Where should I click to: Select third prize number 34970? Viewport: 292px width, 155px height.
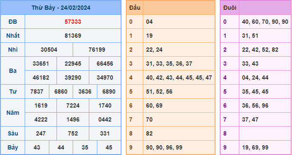105,77
